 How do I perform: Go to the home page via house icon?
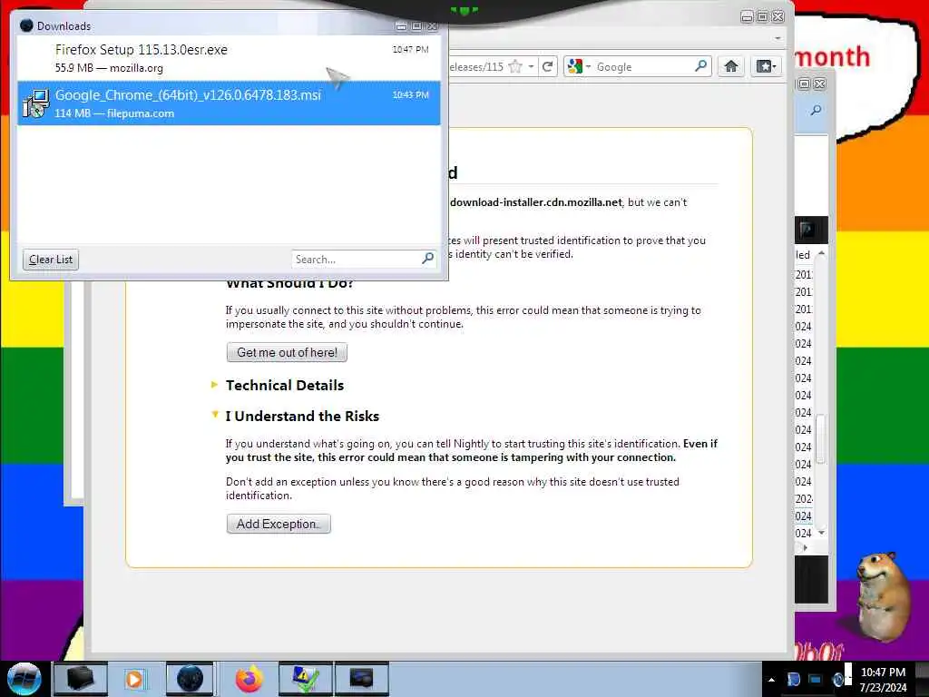pos(731,66)
